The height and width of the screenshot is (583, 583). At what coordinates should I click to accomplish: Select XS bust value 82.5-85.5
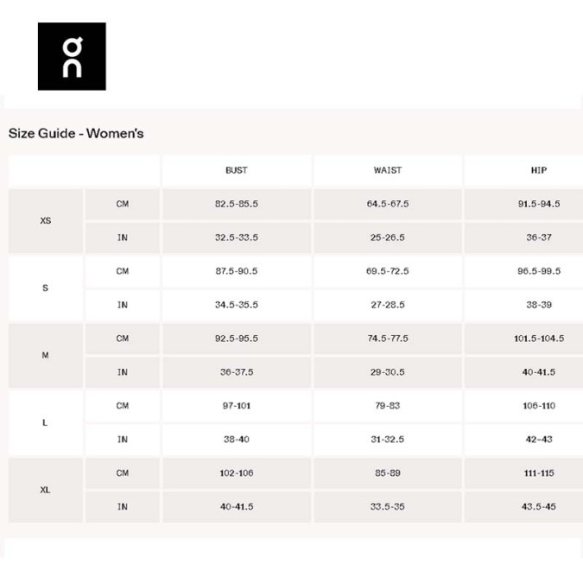click(237, 204)
